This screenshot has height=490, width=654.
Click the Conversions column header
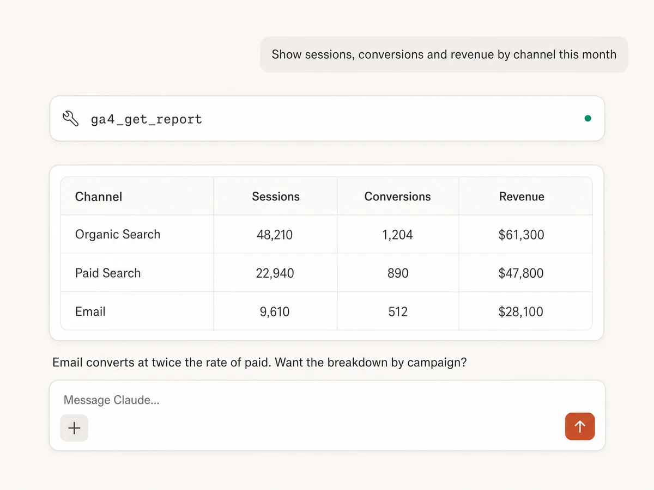pyautogui.click(x=398, y=197)
